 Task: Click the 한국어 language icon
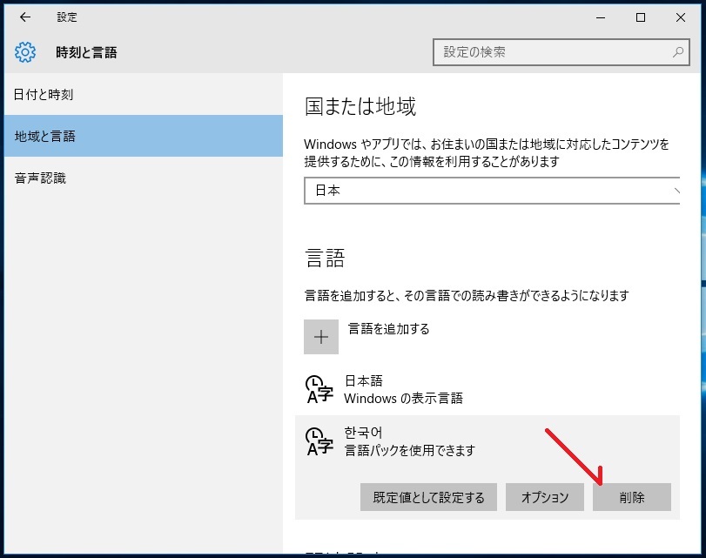[319, 441]
